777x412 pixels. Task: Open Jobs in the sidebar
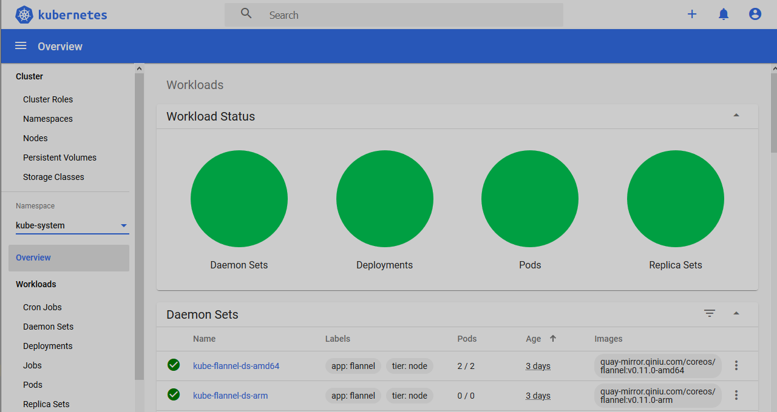[32, 365]
